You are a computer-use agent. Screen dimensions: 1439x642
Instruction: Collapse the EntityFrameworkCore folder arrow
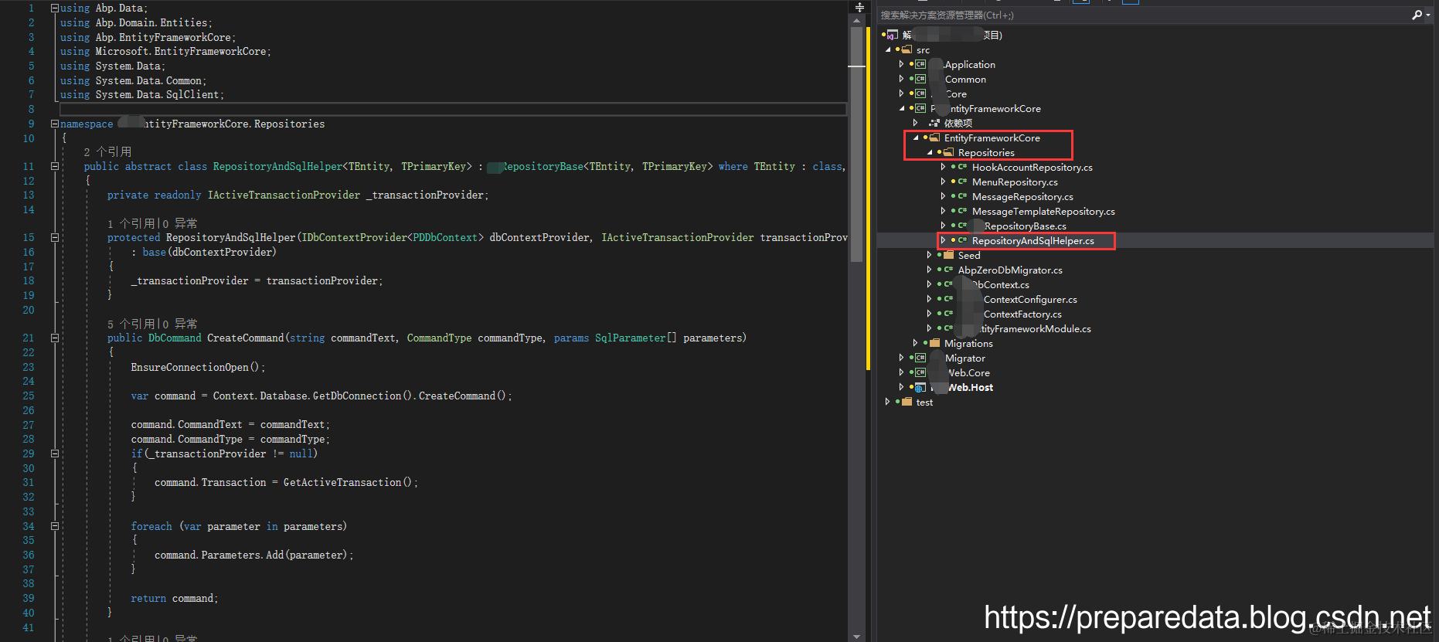pyautogui.click(x=916, y=138)
